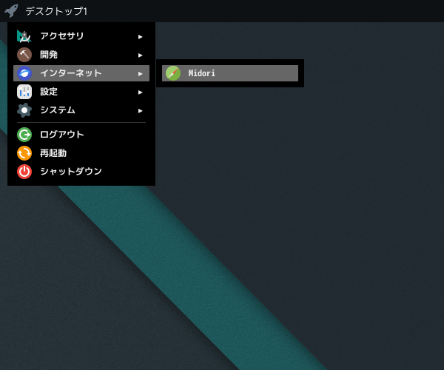Expand the アクセサリ submenu arrow
This screenshot has width=444, height=370.
tap(140, 37)
